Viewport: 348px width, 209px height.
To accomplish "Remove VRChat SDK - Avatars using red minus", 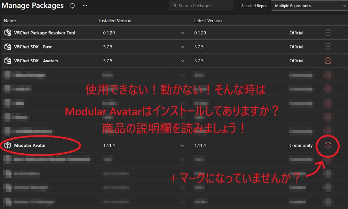I will 328,61.
